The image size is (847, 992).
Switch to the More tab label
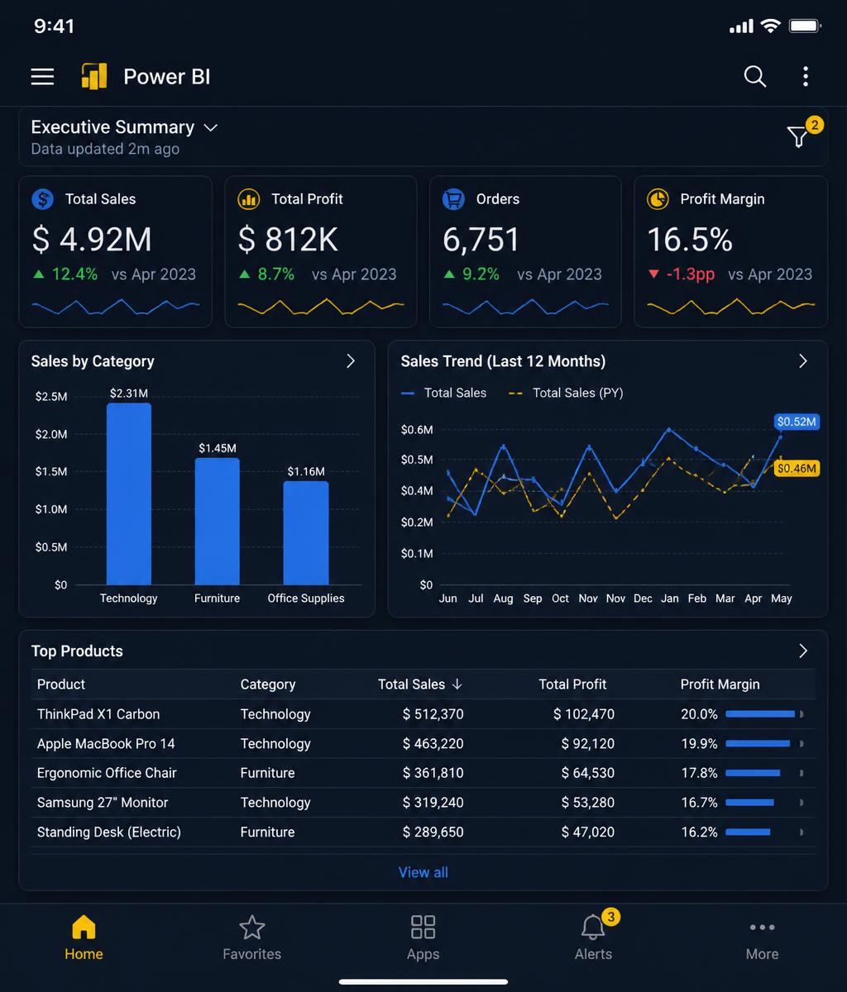(762, 954)
